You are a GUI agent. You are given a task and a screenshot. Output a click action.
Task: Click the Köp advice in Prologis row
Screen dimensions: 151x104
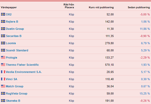[72, 58]
